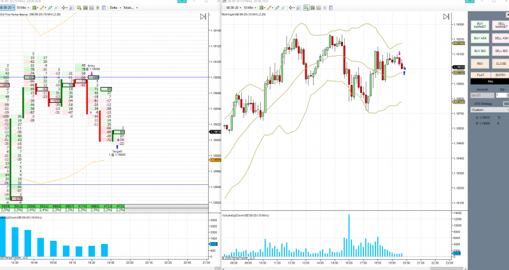Click blue buy arrow marker on right chart
This screenshot has height=270, width=509.
click(404, 73)
